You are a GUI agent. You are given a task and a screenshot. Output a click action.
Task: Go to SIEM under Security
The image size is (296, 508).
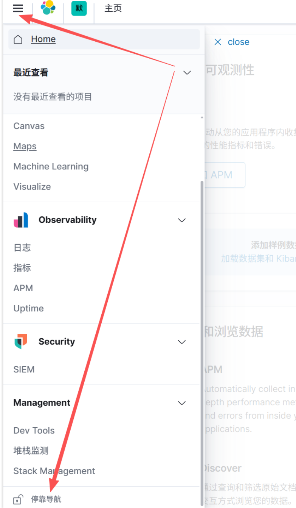(x=24, y=369)
